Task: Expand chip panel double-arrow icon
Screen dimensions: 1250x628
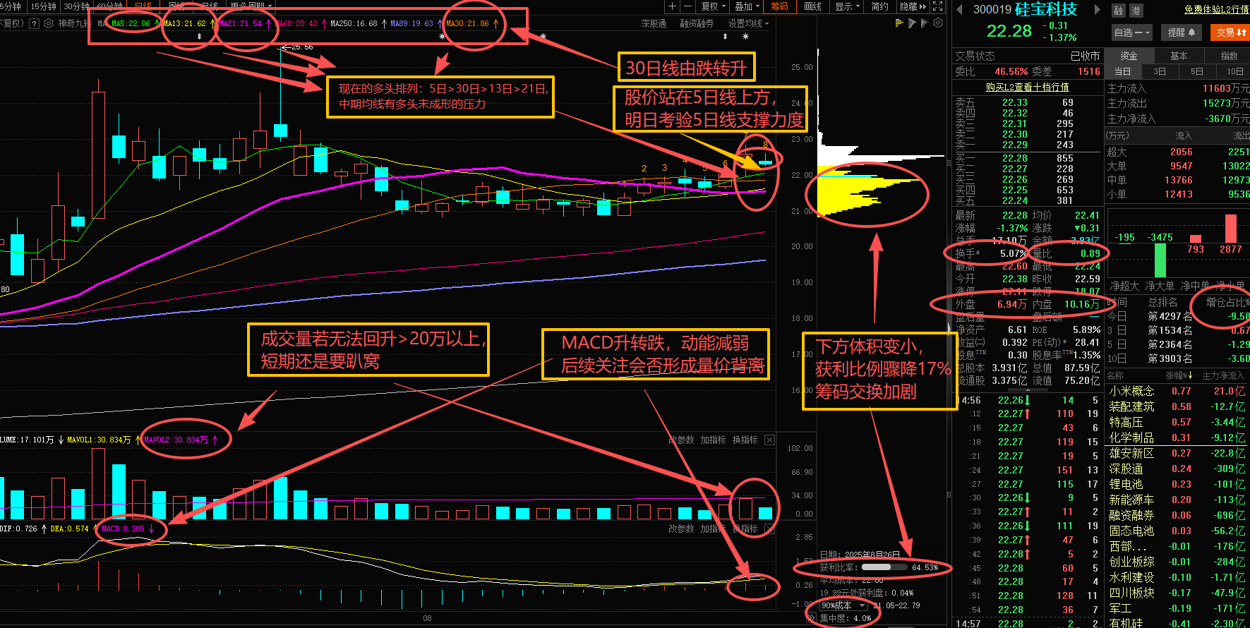Action: (812, 617)
